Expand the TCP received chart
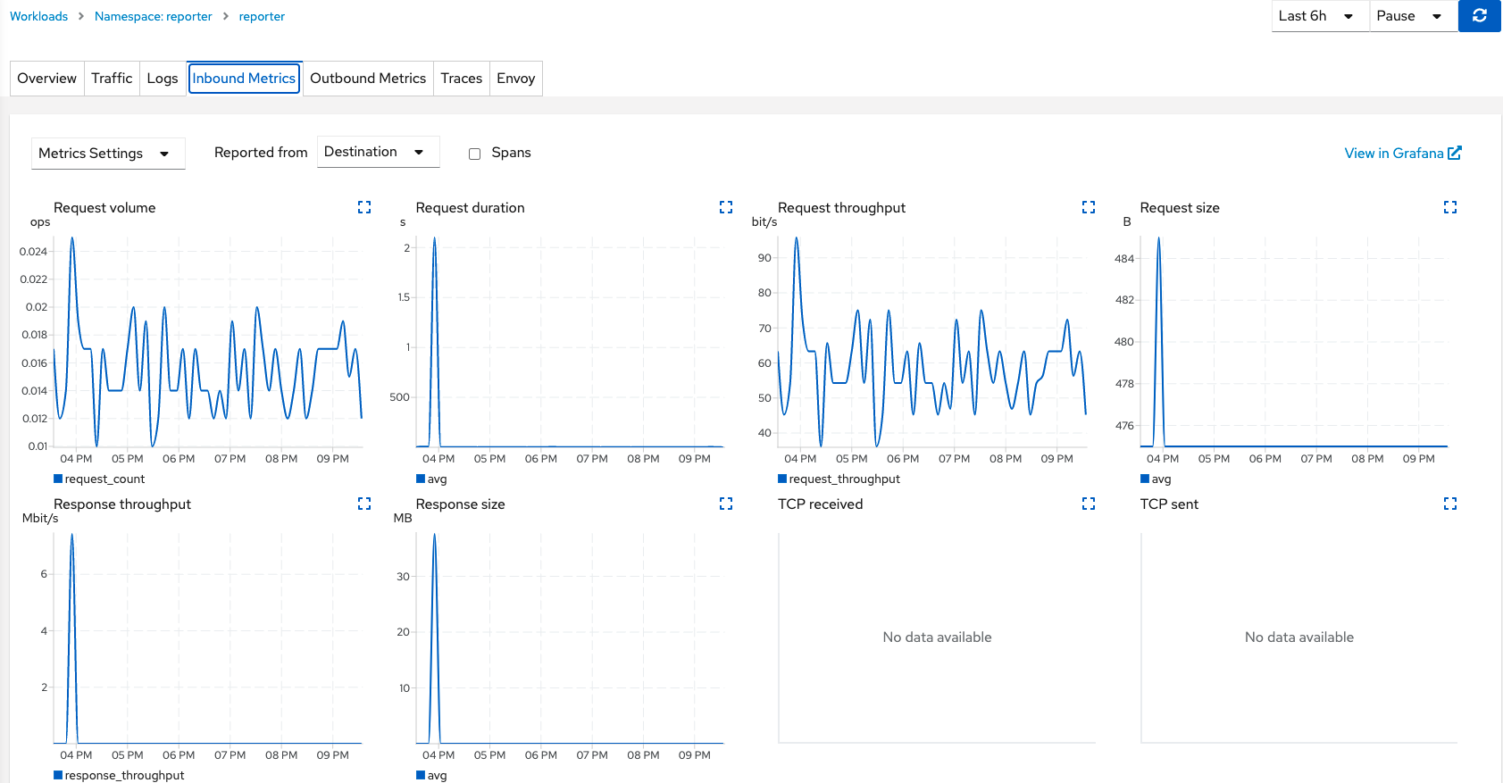 [1089, 504]
